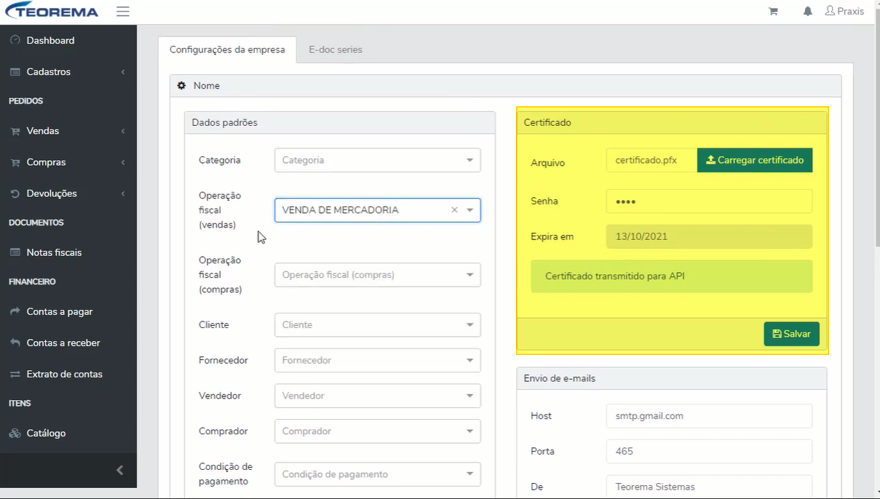The width and height of the screenshot is (880, 499).
Task: Expand the Compras sidebar menu
Action: point(68,162)
